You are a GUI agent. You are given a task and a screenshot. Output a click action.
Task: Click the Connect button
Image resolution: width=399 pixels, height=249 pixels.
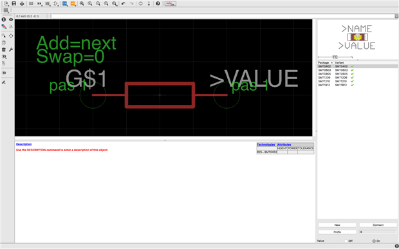click(x=378, y=225)
